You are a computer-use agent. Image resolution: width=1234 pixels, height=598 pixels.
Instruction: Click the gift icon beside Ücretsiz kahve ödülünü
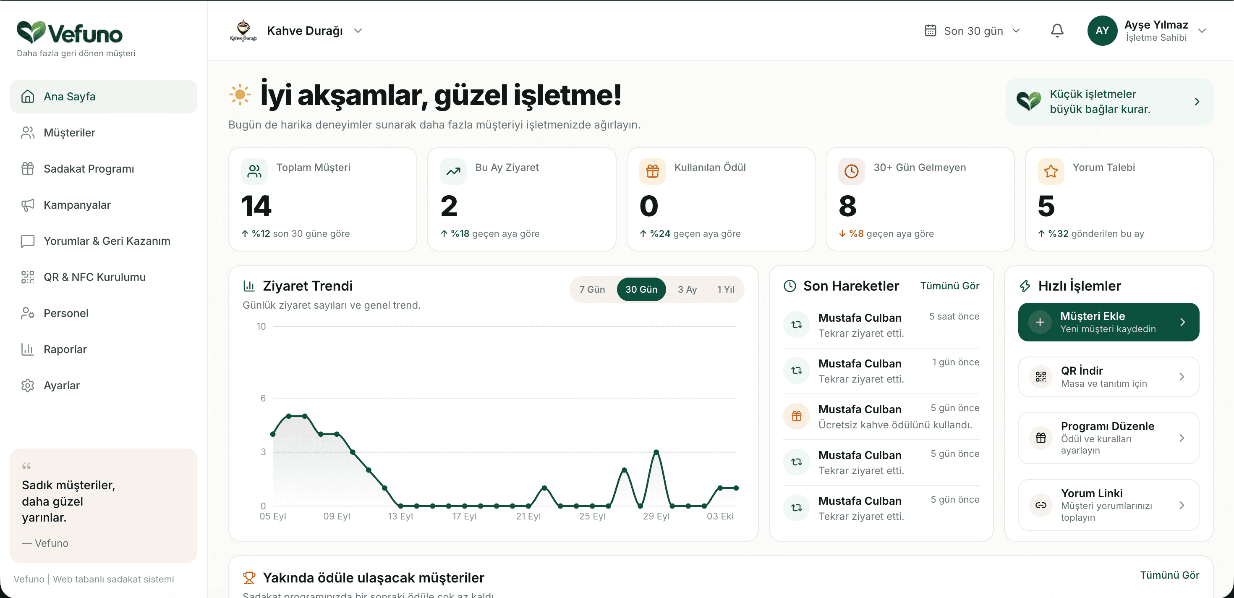(x=797, y=416)
